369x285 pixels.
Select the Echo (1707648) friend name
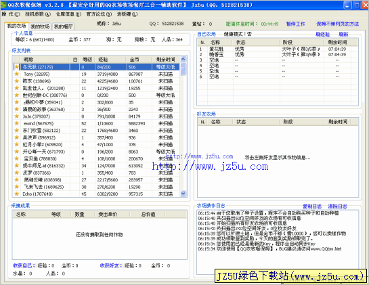(x=38, y=194)
